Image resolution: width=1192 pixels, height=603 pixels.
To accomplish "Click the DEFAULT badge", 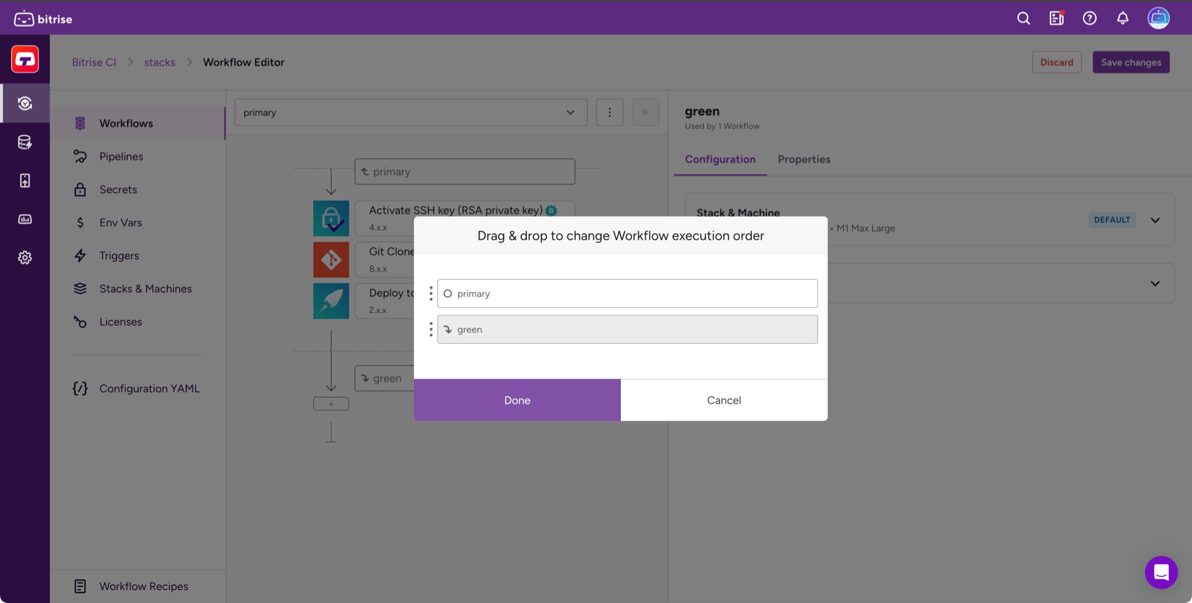I will click(x=1112, y=220).
